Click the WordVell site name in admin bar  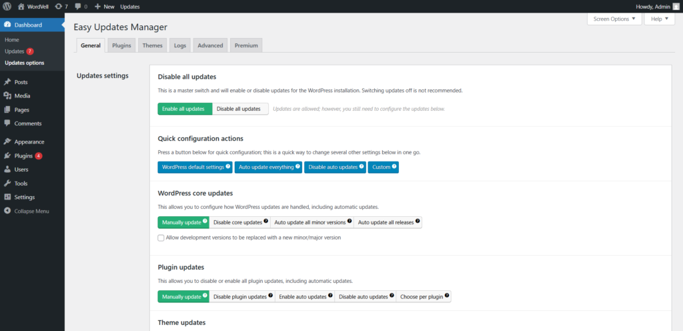[38, 7]
